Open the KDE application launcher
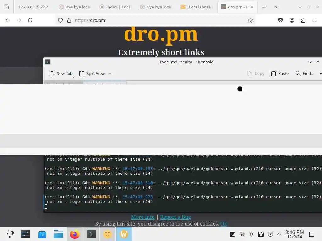 pyautogui.click(x=10, y=234)
